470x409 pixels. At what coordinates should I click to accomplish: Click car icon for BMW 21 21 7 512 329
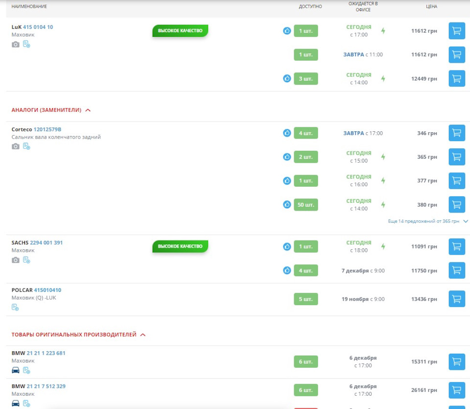click(16, 403)
